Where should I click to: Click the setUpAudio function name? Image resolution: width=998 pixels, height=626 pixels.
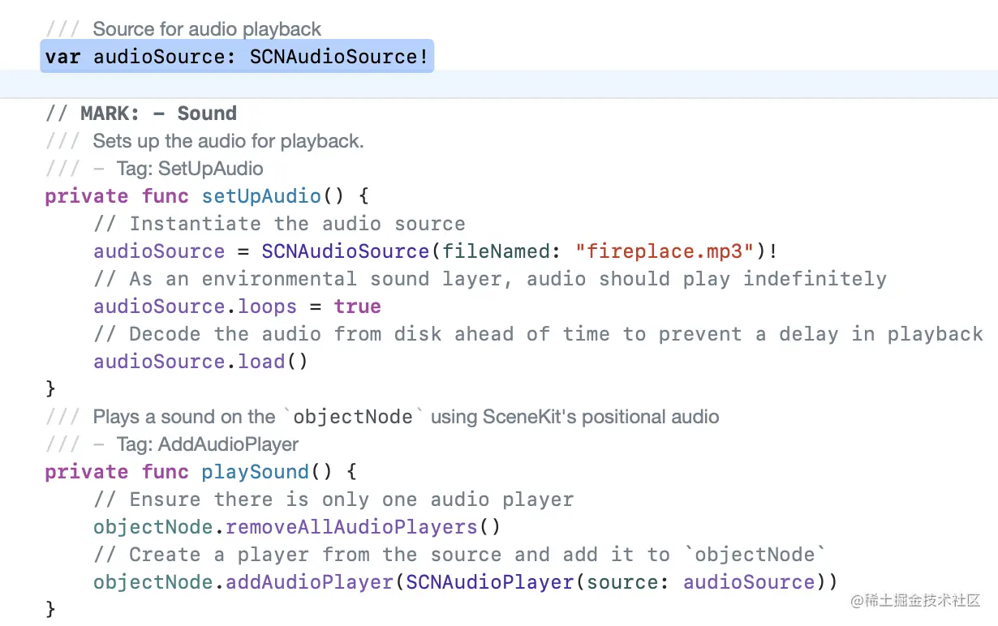pos(261,196)
